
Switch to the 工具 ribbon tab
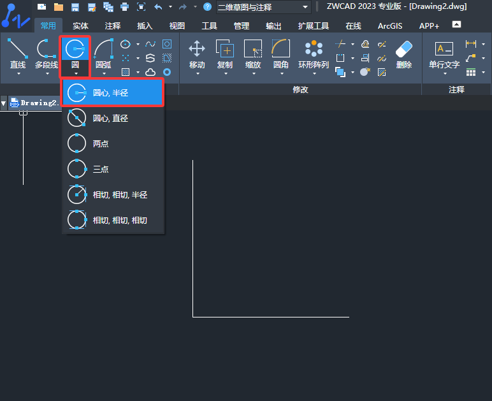[209, 26]
